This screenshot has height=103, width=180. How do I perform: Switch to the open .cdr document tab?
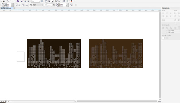click(6, 8)
